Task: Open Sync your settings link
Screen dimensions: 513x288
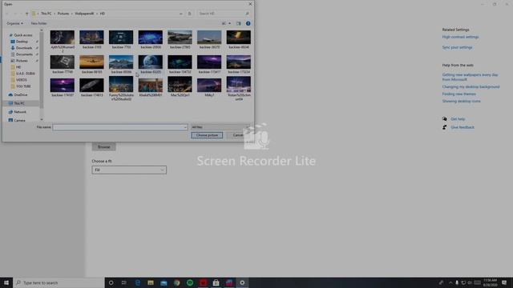Action: coord(457,47)
